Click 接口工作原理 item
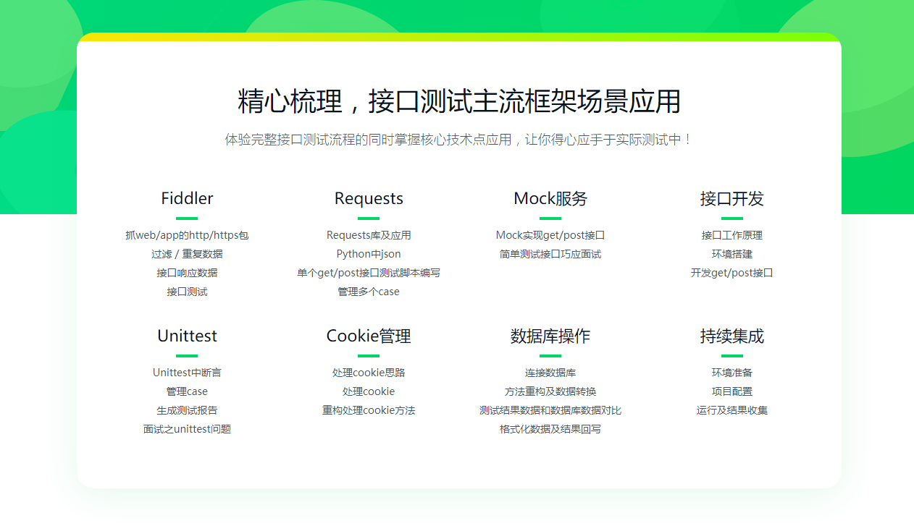914x526 pixels. click(x=732, y=235)
